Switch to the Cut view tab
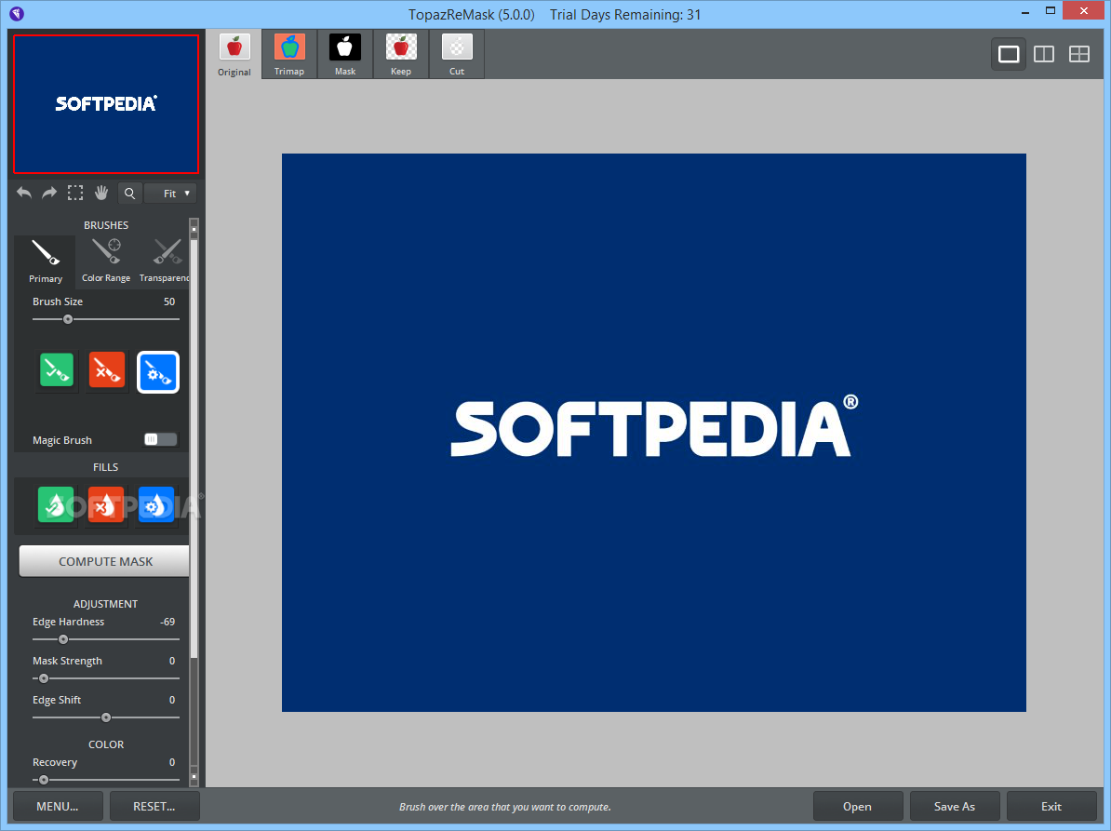 (x=457, y=55)
